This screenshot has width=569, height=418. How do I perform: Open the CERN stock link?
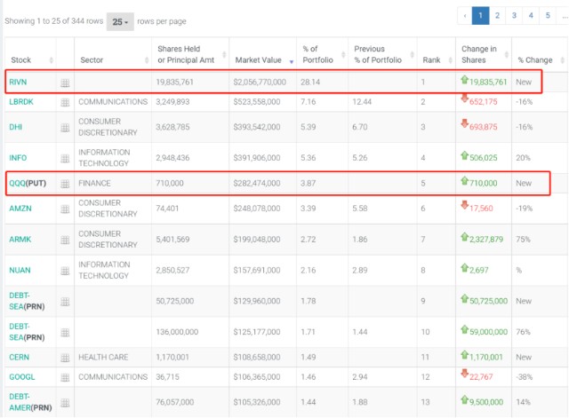pos(20,358)
